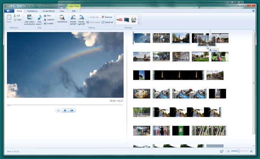Open the Movie Maker application menu button
The height and width of the screenshot is (159, 260).
click(x=9, y=11)
